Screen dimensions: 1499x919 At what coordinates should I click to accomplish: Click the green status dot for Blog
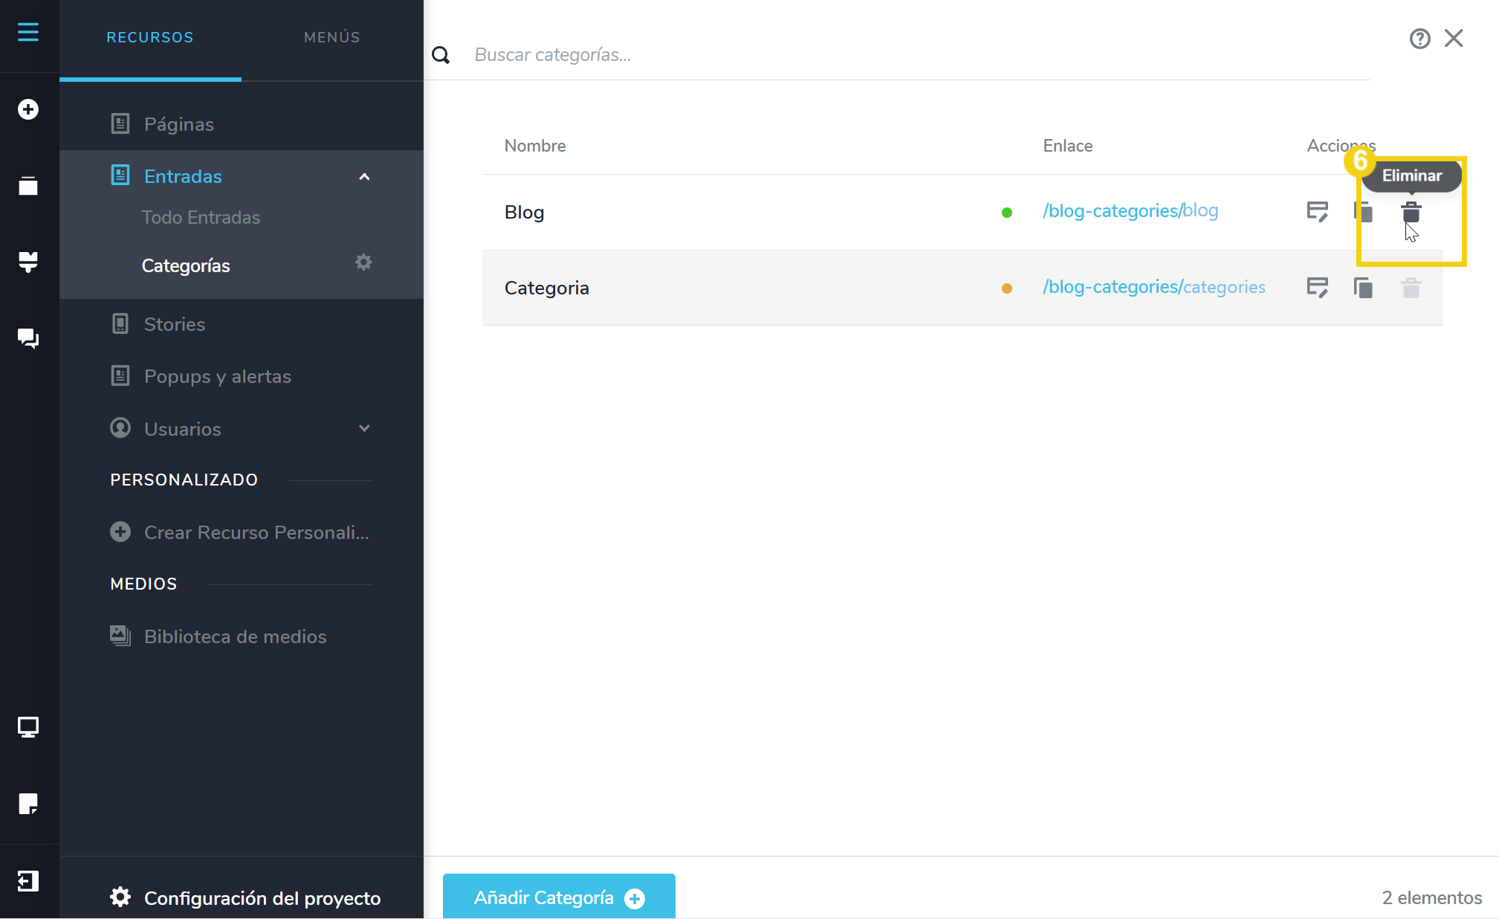click(x=1006, y=213)
